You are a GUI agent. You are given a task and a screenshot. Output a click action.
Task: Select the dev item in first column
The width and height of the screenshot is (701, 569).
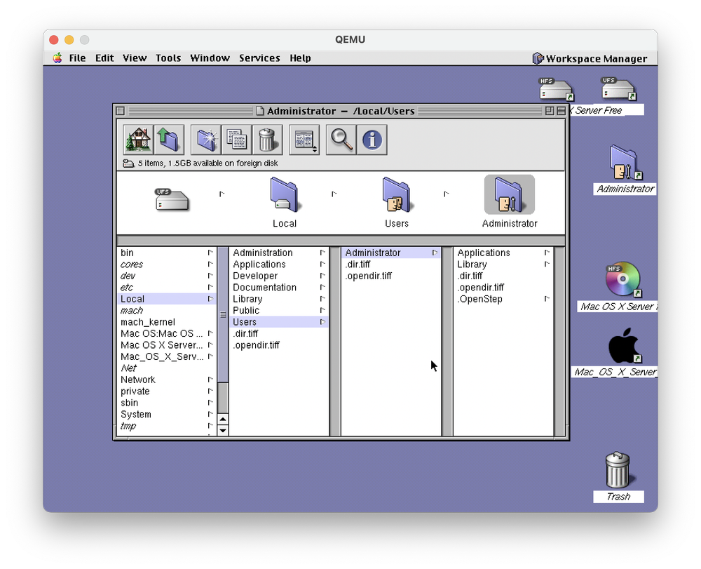pyautogui.click(x=167, y=276)
